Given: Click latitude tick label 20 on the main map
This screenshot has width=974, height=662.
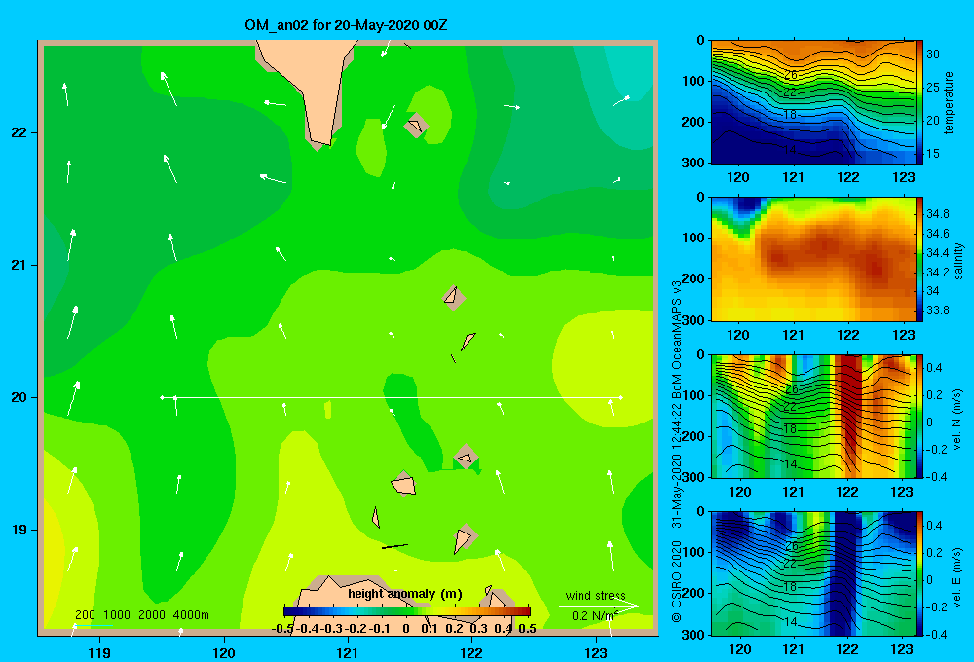Looking at the screenshot, I should (x=19, y=397).
